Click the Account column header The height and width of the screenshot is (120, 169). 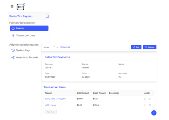coord(49,93)
